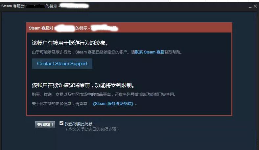
Task: Minimize the Steam warning window
Action: pos(250,7)
